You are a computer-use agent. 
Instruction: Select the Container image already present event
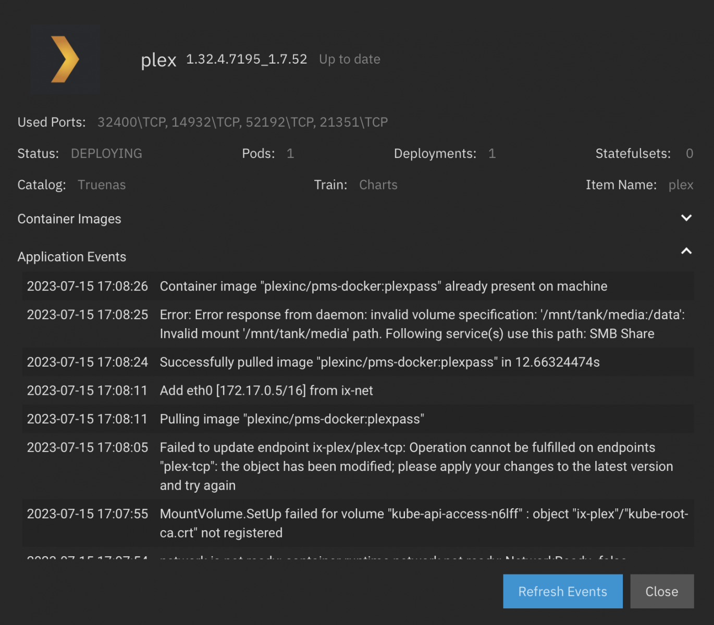[x=383, y=286]
